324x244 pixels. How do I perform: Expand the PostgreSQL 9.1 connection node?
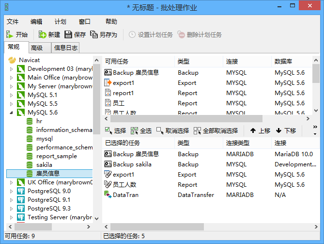point(12,200)
